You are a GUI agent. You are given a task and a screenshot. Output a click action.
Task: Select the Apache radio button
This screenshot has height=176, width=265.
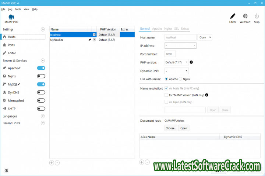(x=166, y=79)
